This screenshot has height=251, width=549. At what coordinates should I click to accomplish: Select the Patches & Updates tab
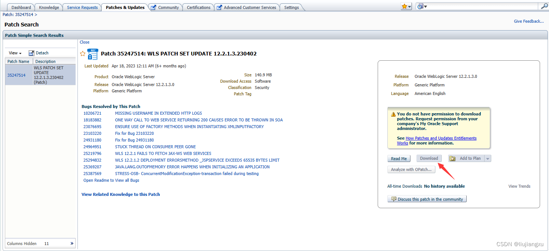(125, 7)
